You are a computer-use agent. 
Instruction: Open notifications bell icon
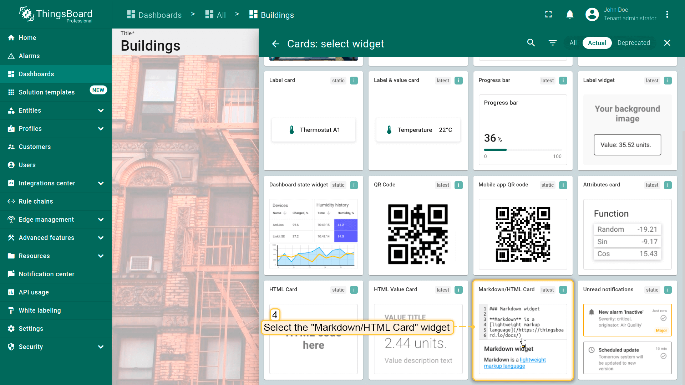click(570, 14)
